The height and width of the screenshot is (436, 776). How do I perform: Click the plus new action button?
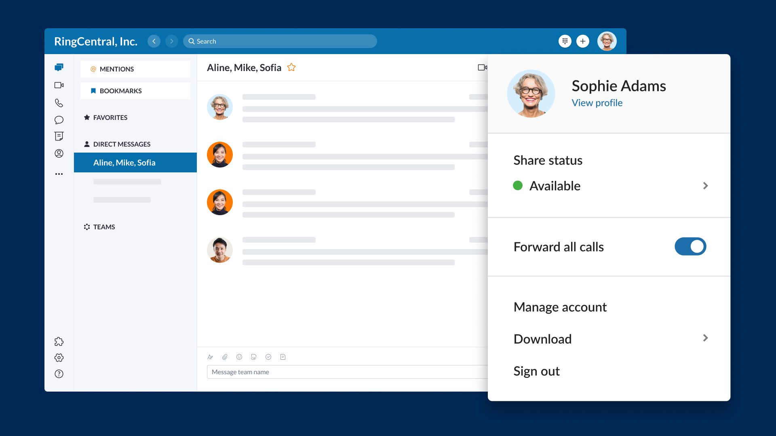[x=582, y=41]
